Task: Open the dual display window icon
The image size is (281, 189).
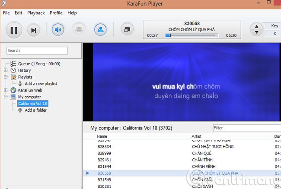Action: pyautogui.click(x=127, y=29)
